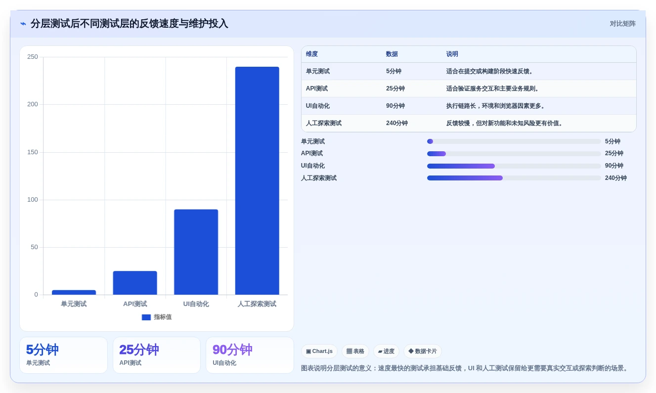Click the 人工探索测试 x-axis label
The height and width of the screenshot is (393, 656).
tap(257, 304)
